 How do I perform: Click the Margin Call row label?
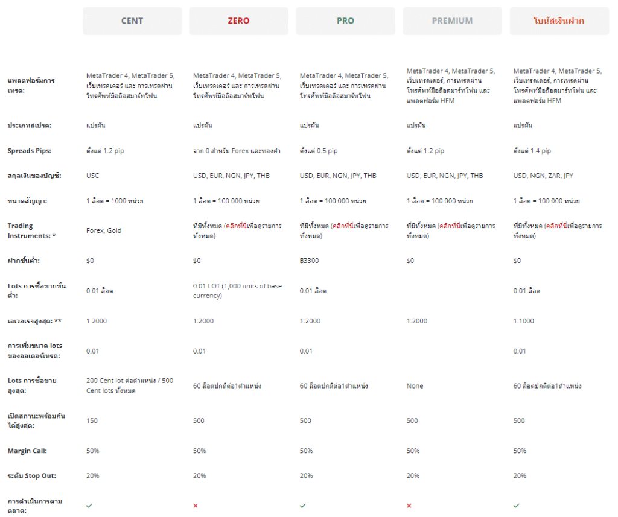tap(27, 451)
